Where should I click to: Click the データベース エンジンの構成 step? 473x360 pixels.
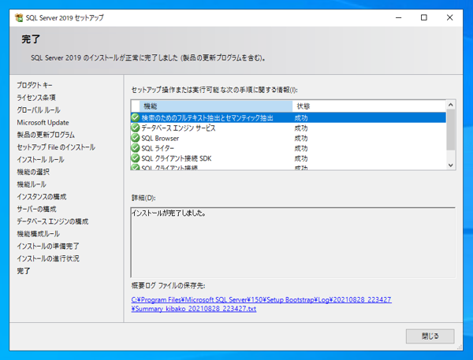[x=53, y=221]
